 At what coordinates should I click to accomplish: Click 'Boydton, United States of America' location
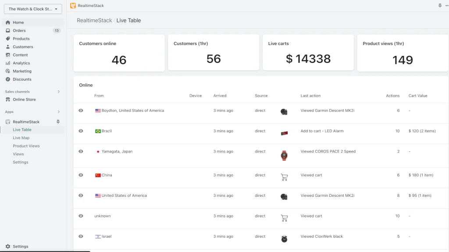132,111
